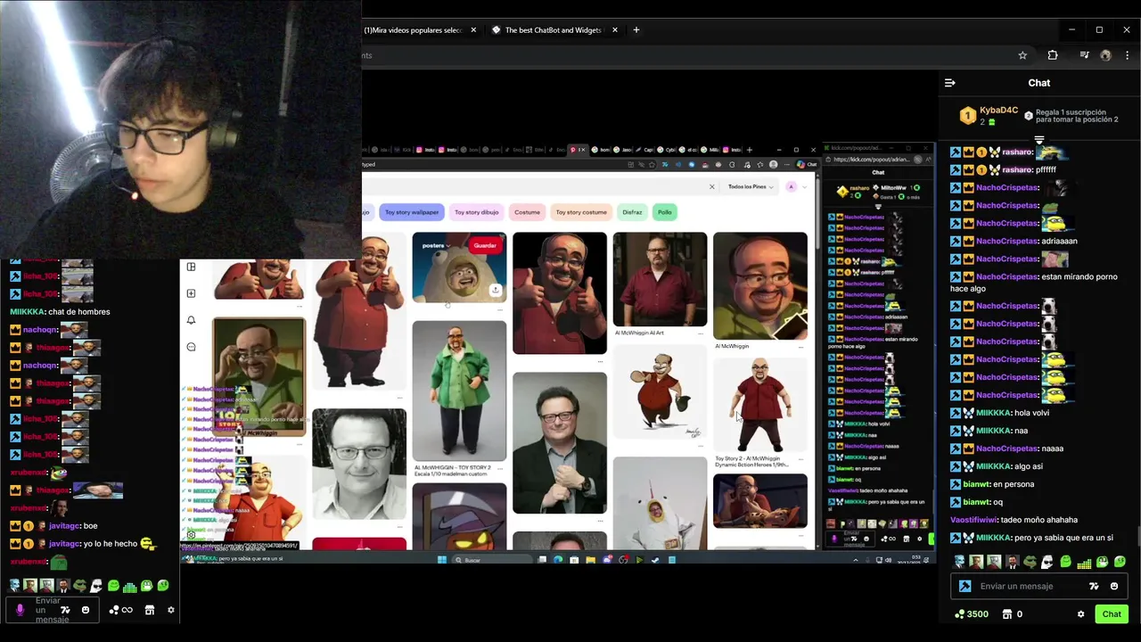
Task: Click the 'hola volvi' chat message
Action: coord(1031,413)
